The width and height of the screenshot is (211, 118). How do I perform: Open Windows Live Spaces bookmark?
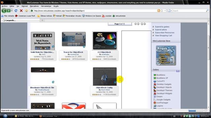point(92,16)
